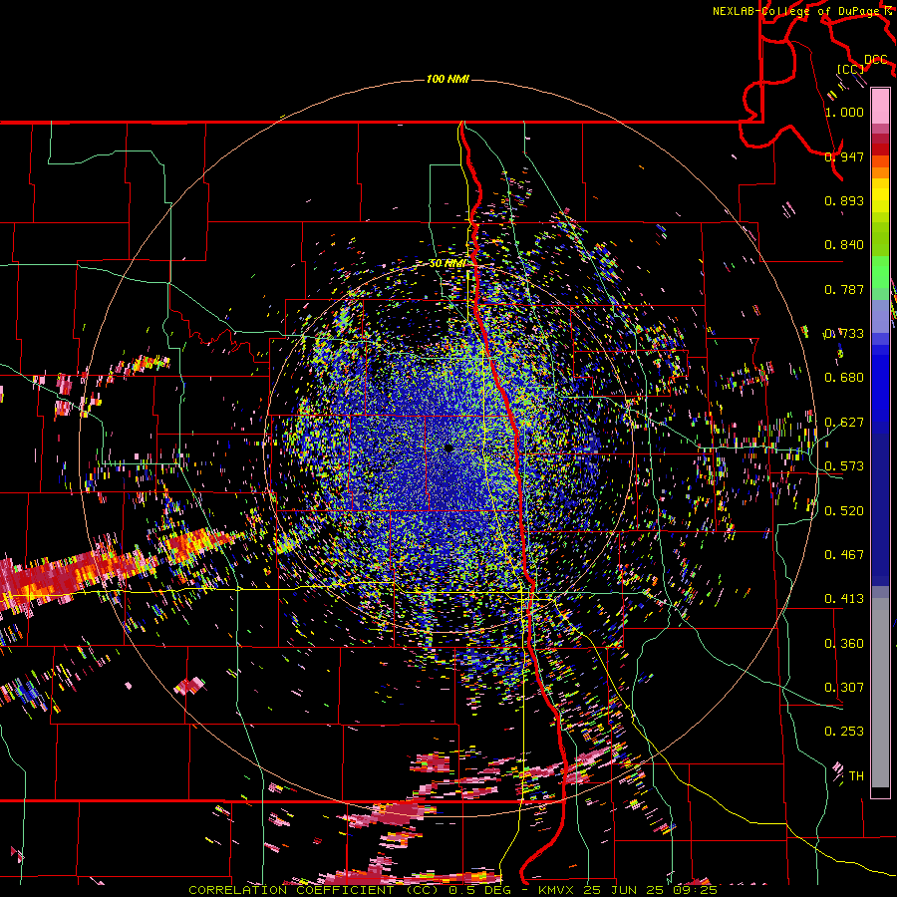Screen dimensions: 897x897
Task: Click the 0.413 color scale value
Action: 844,599
